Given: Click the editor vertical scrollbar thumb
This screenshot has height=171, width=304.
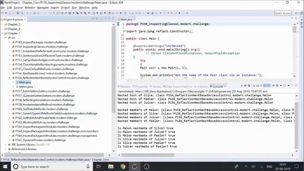Looking at the screenshot, I should pyautogui.click(x=294, y=29).
